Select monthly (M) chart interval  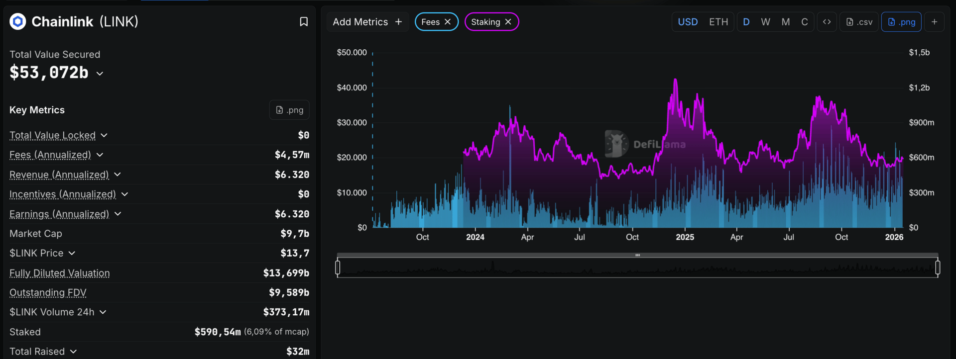click(785, 22)
